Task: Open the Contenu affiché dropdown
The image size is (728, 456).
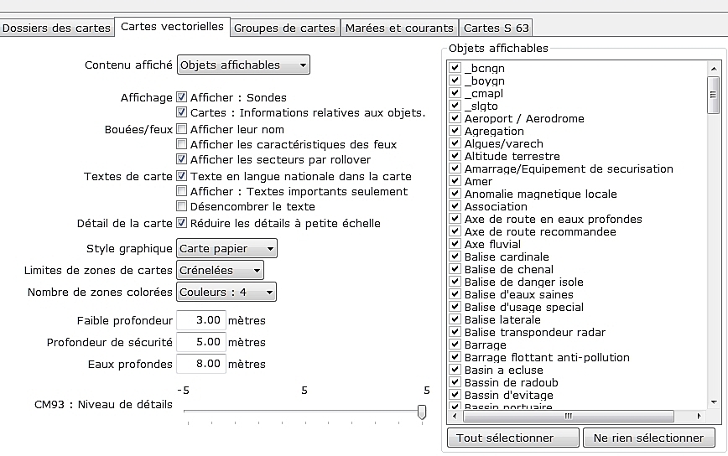Action: pyautogui.click(x=243, y=65)
